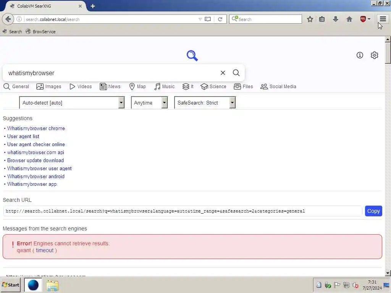Show site information icon in address bar
Image resolution: width=391 pixels, height=293 pixels.
pyautogui.click(x=19, y=19)
